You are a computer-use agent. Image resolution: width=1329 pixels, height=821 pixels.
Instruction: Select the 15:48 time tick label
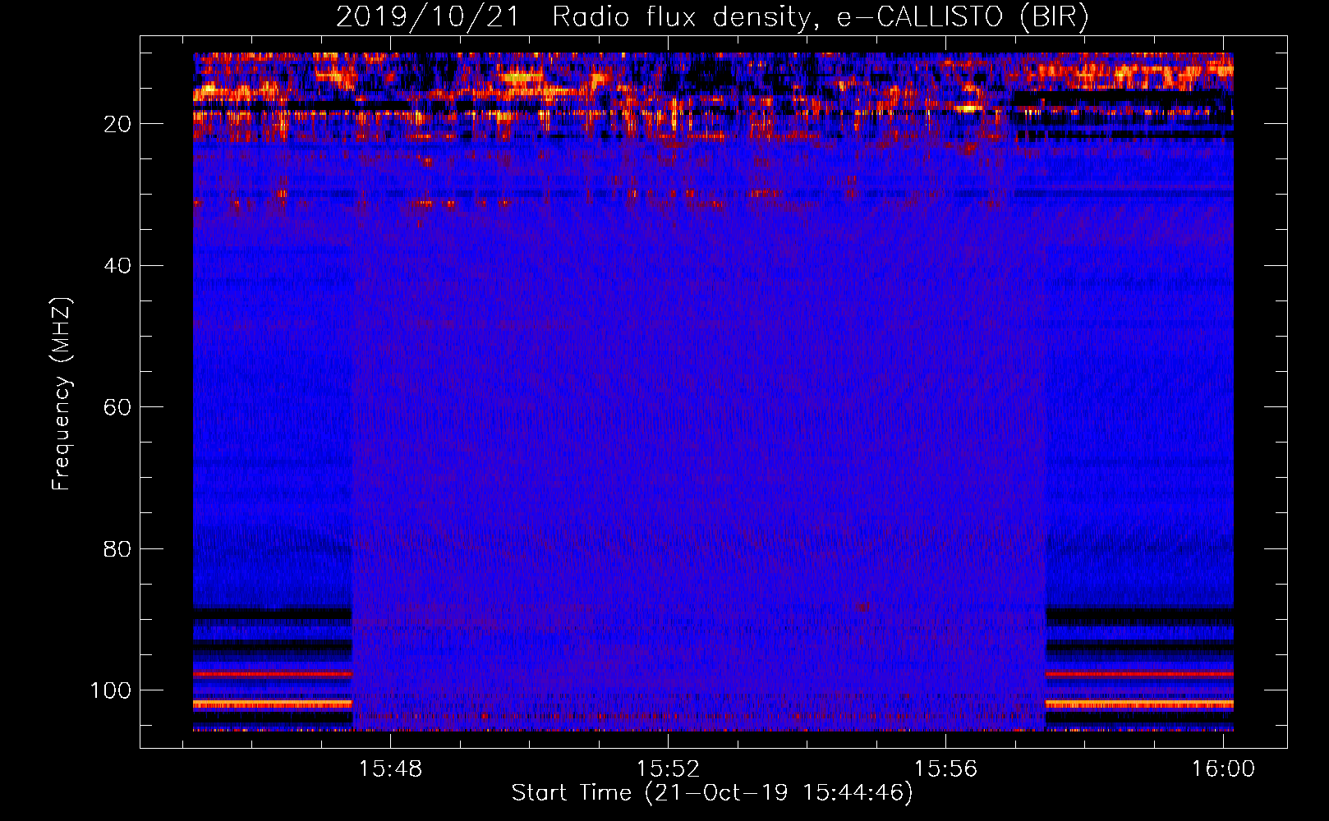coord(390,768)
